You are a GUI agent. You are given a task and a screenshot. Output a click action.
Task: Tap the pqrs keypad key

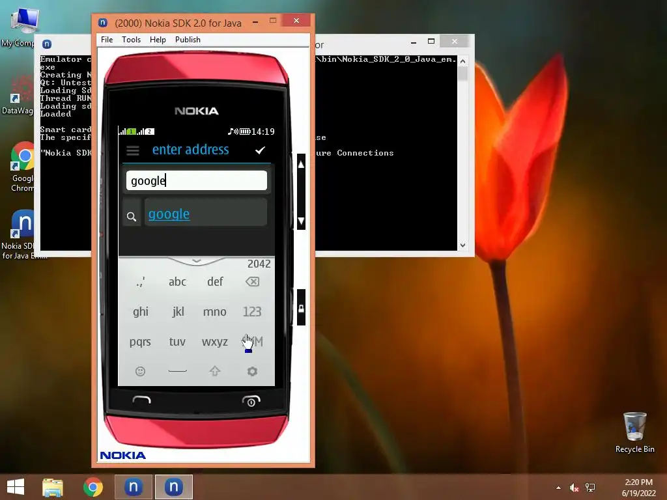pos(140,342)
